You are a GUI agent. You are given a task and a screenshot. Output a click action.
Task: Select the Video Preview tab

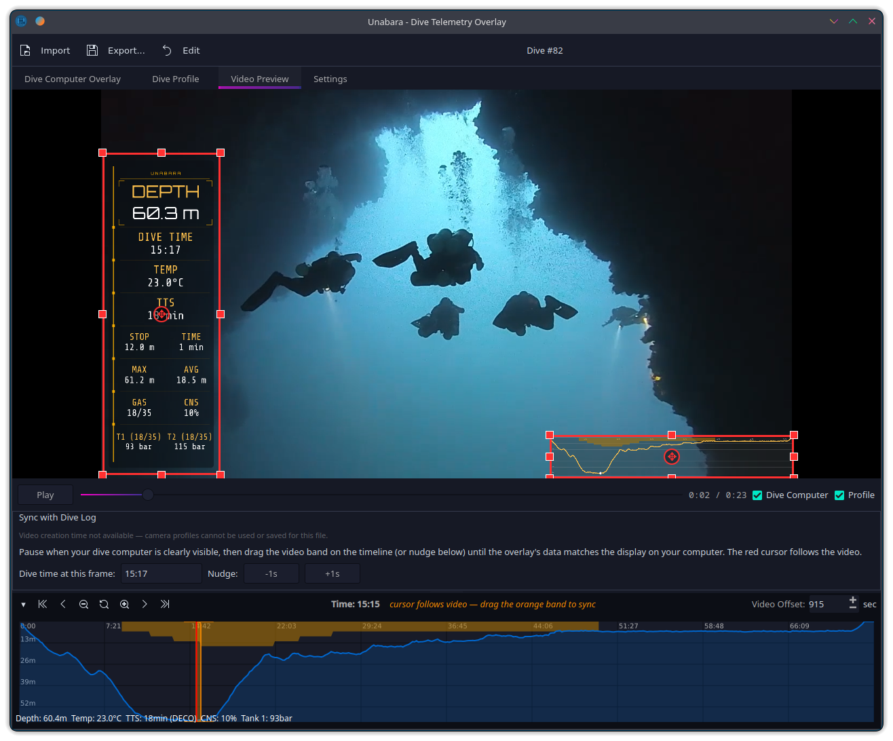[260, 79]
